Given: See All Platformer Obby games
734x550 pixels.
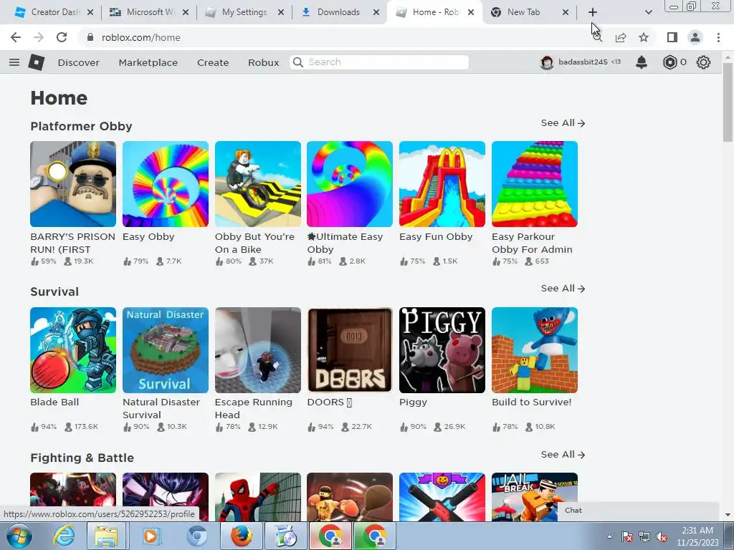Looking at the screenshot, I should pyautogui.click(x=563, y=123).
